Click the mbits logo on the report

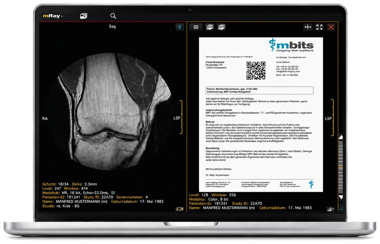(x=291, y=45)
